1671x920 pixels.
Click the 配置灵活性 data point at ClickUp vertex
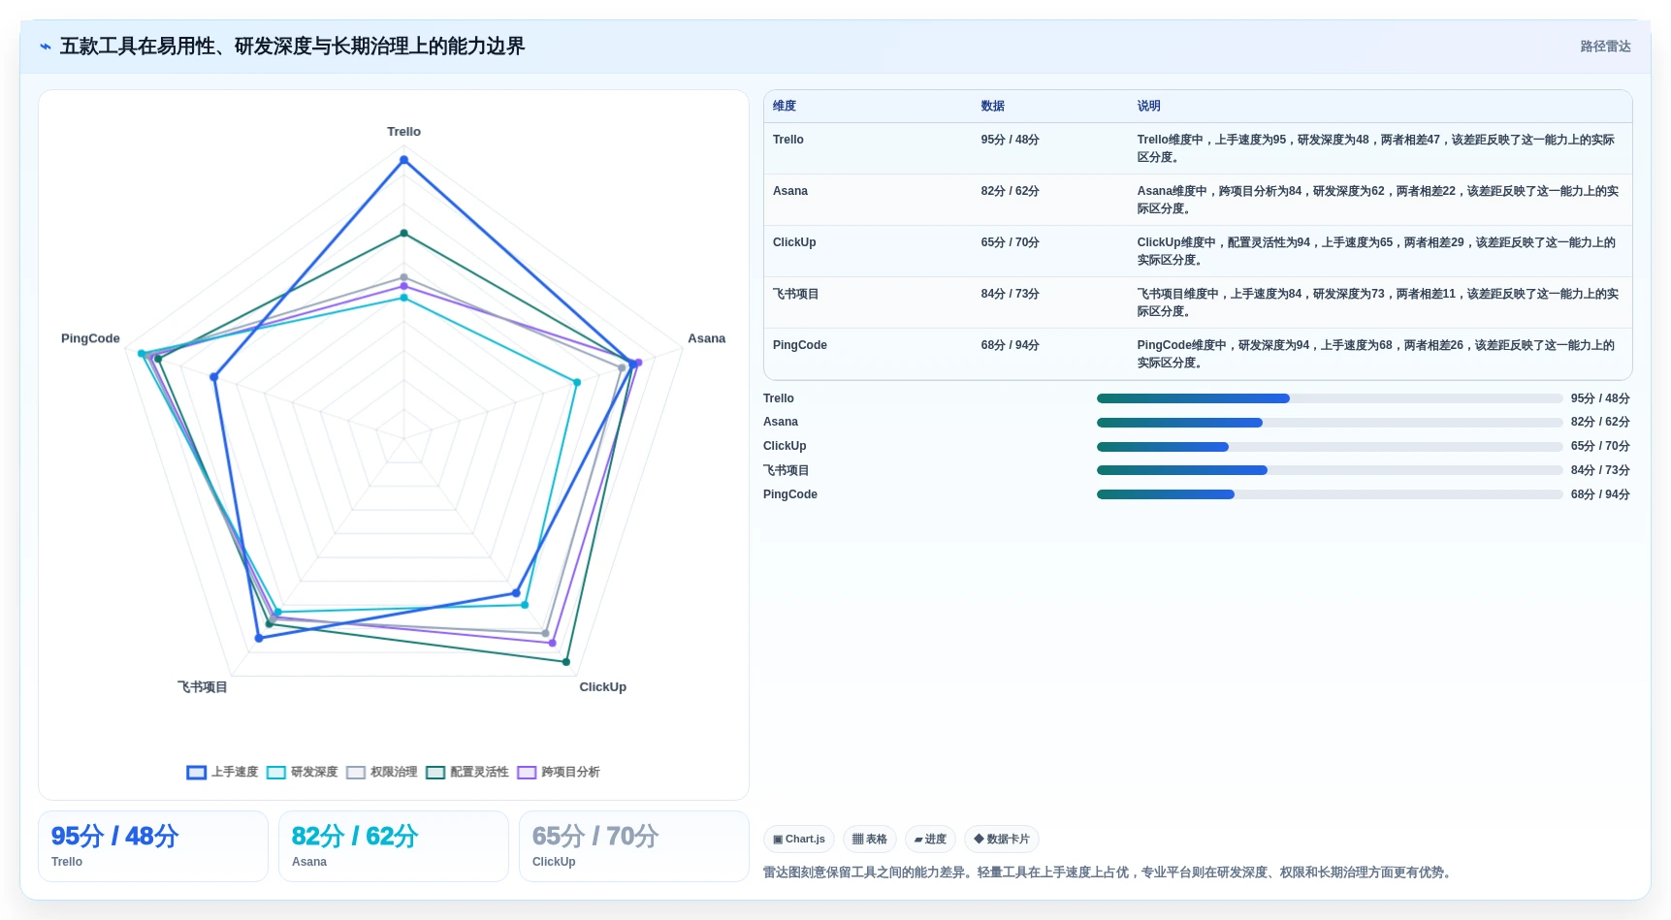click(x=566, y=662)
